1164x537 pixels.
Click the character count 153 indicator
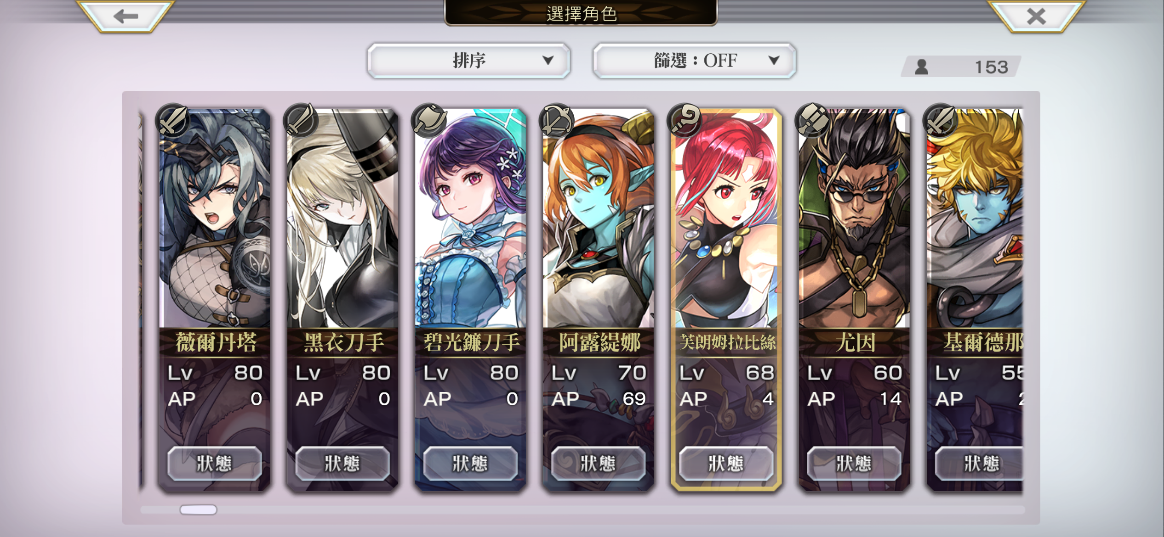coord(961,67)
